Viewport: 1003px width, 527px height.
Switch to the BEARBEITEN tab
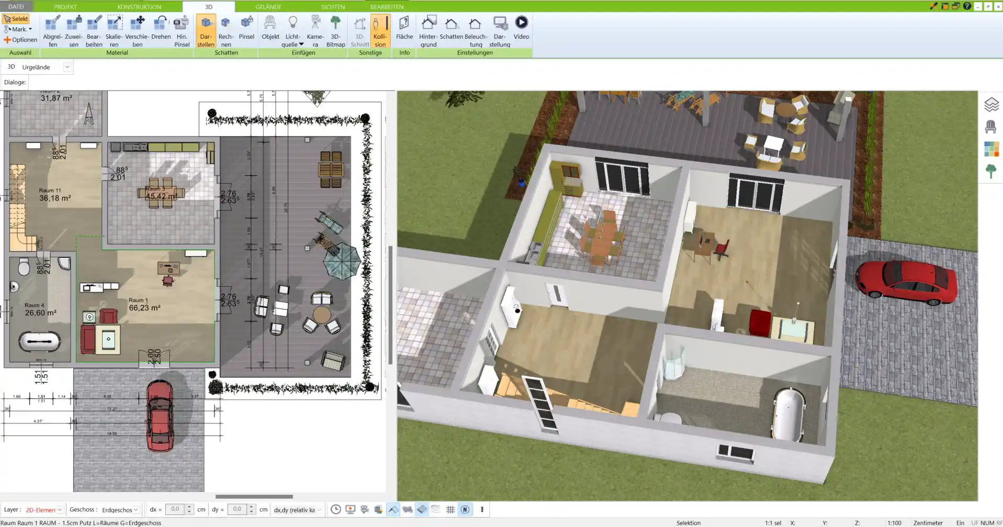(387, 7)
